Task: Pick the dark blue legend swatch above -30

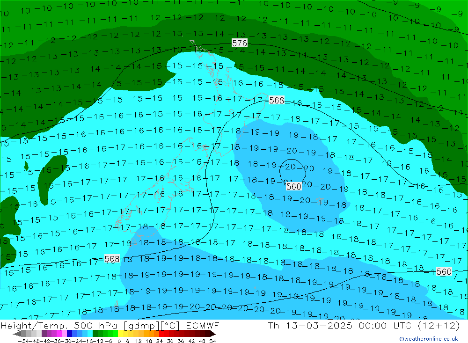Action: pyautogui.click(x=69, y=334)
